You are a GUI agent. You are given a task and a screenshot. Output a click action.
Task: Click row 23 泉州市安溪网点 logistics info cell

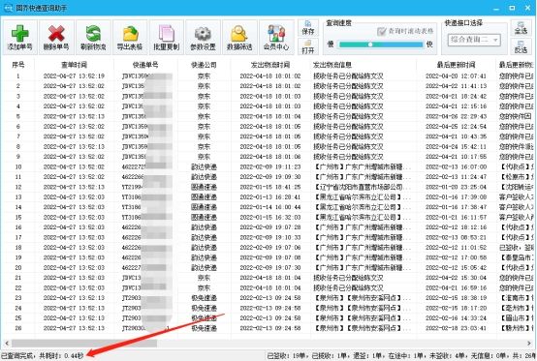362,298
